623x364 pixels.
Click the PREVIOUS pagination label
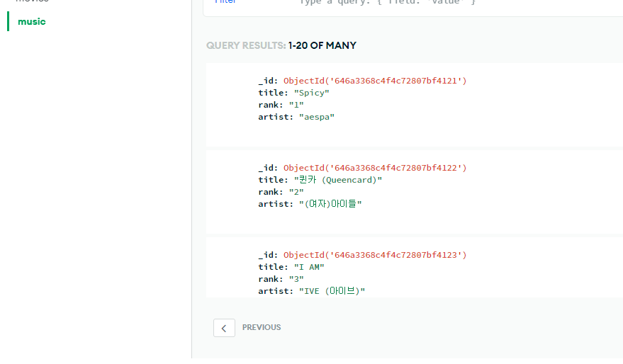coord(262,327)
